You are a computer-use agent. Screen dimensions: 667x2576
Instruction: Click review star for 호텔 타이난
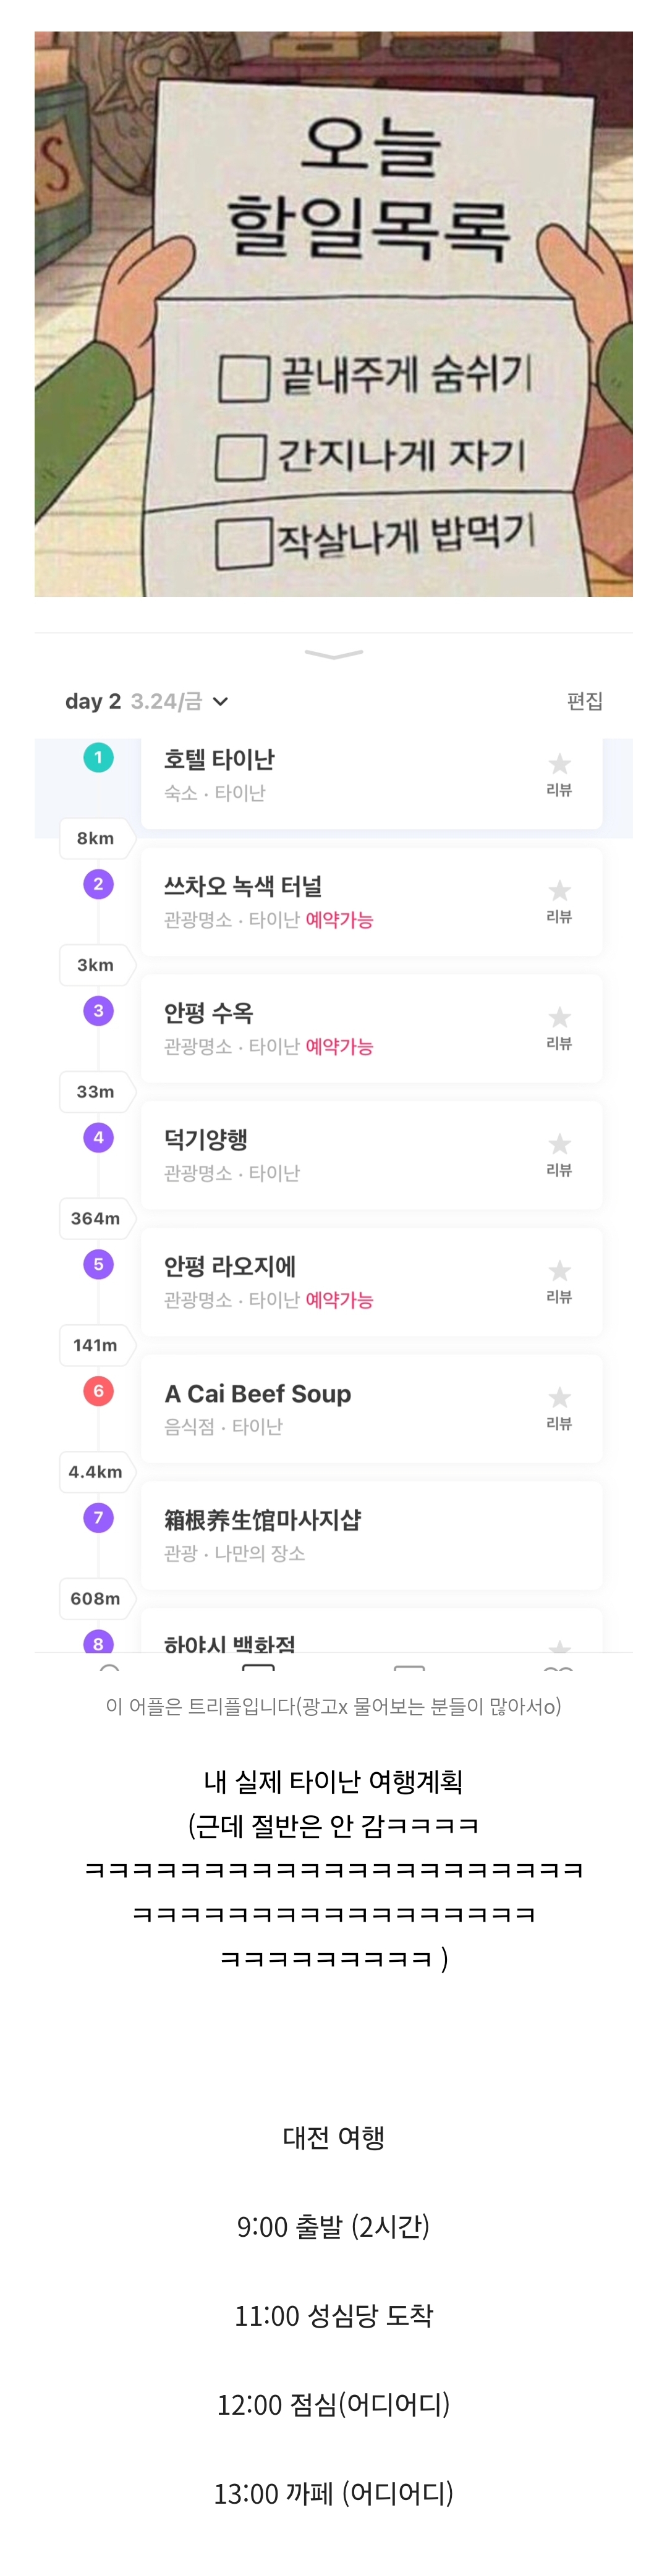tap(559, 765)
